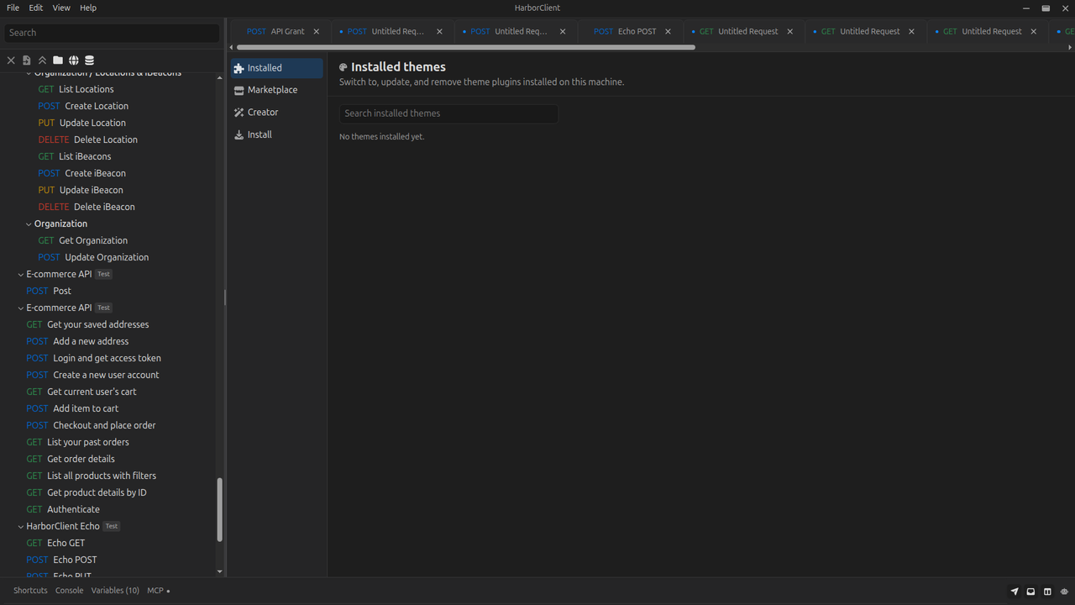1075x605 pixels.
Task: Open environments via the globe icon
Action: pos(74,60)
